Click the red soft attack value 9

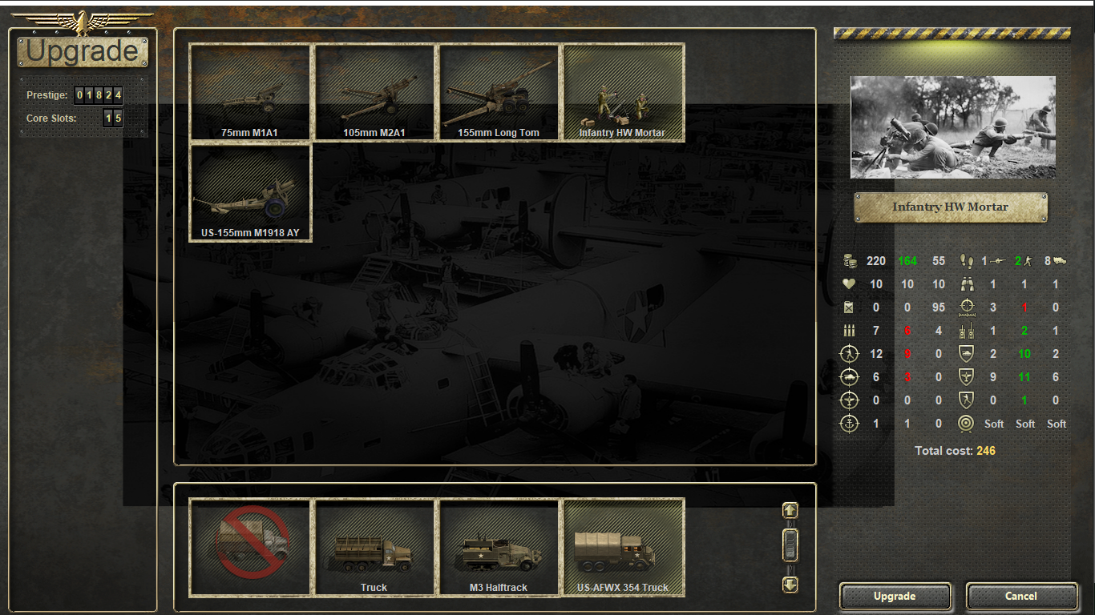tap(907, 354)
